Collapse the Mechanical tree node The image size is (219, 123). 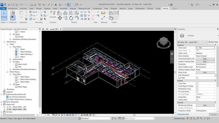pos(4,42)
